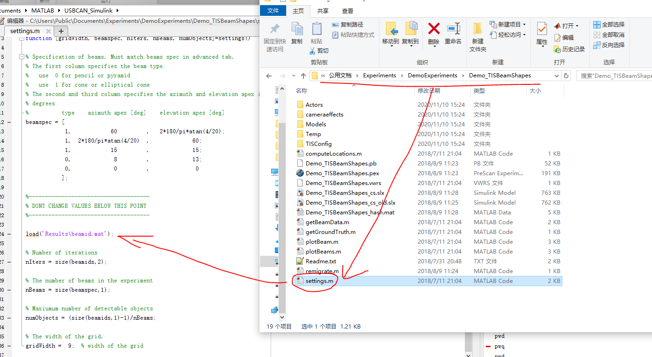This screenshot has width=652, height=357.
Task: Go up one folder level in Explorer
Action: tap(303, 76)
